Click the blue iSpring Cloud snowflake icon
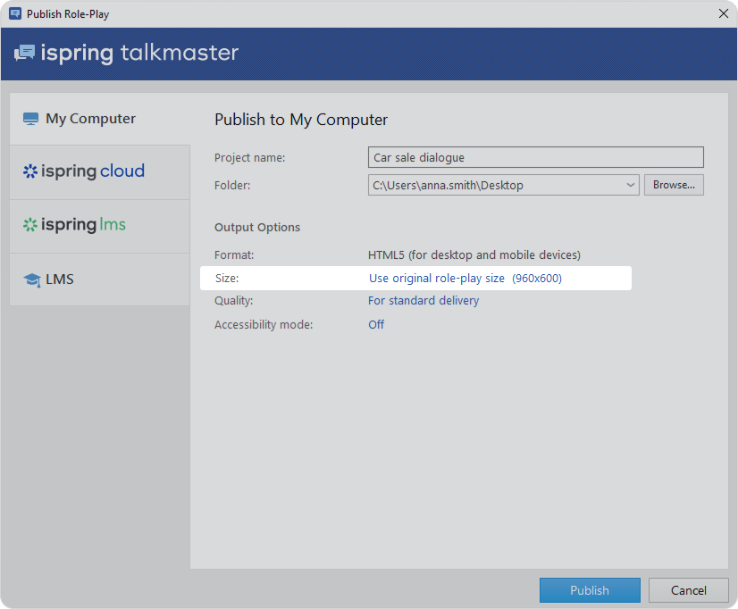This screenshot has width=738, height=609. (x=30, y=171)
